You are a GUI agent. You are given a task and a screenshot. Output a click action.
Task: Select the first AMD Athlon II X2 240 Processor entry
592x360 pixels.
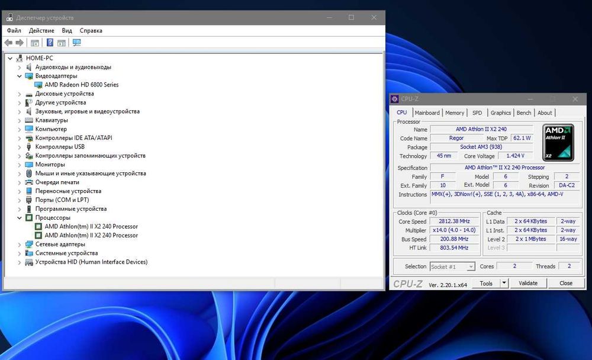(x=91, y=226)
